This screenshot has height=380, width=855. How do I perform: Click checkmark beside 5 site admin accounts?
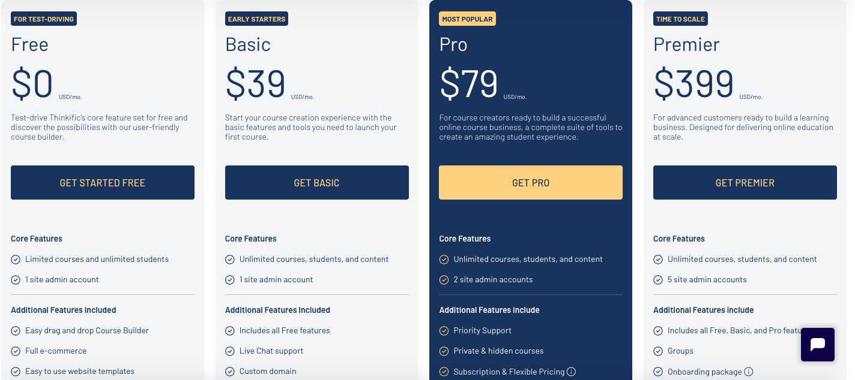658,280
